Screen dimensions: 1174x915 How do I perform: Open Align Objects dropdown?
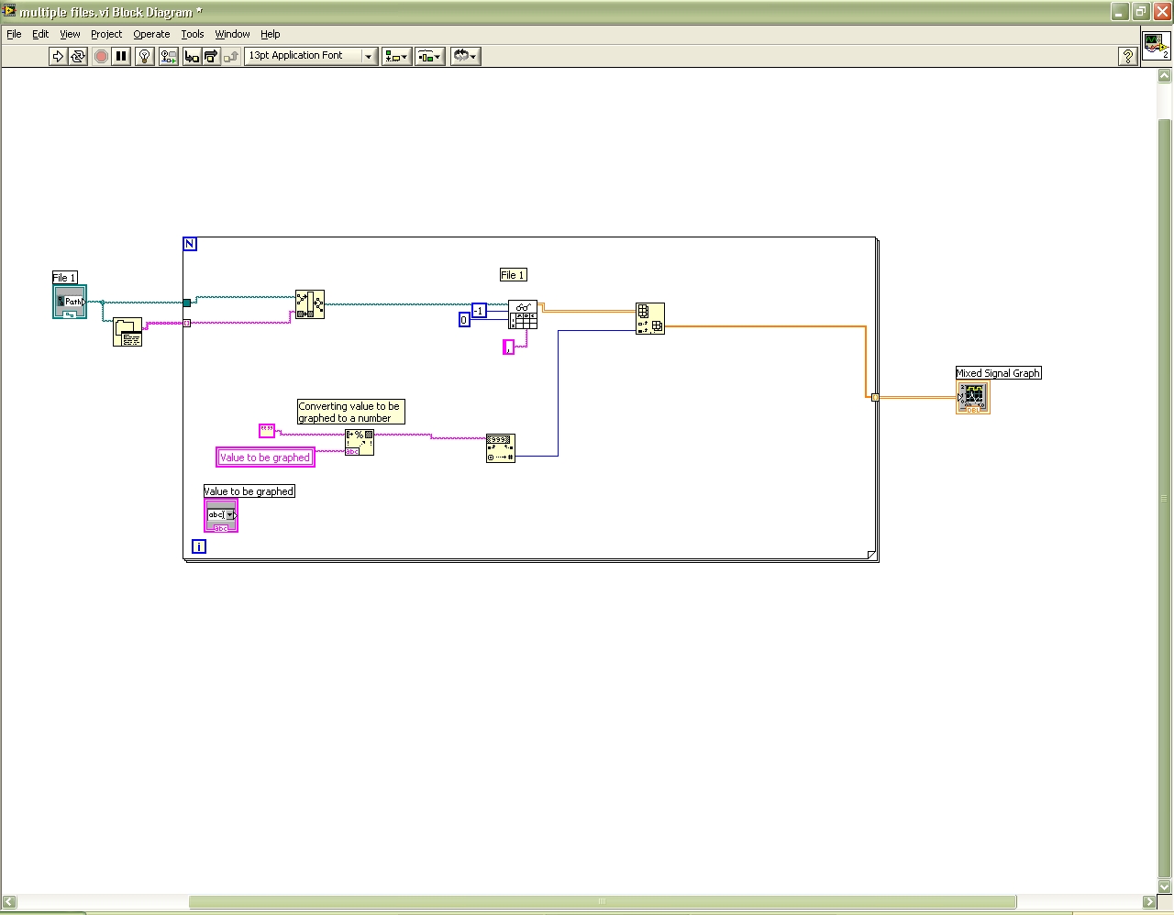coord(396,56)
